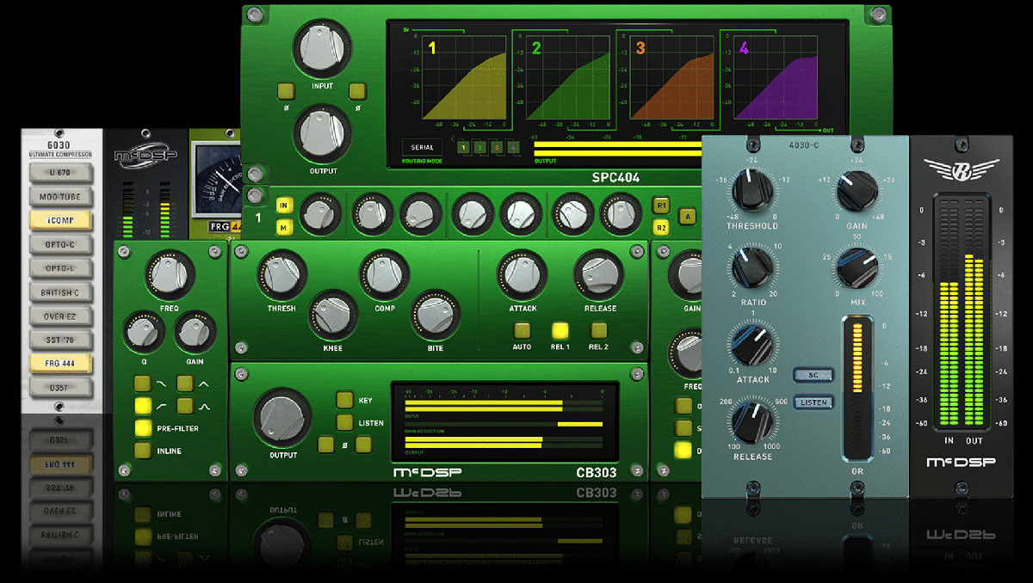This screenshot has width=1033, height=583.
Task: Pick the SST '76 module
Action: coord(61,340)
